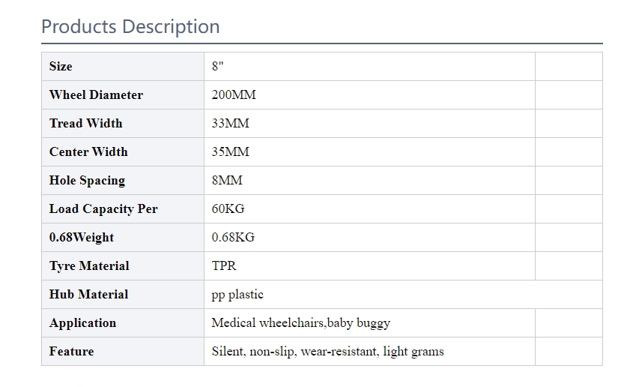The height and width of the screenshot is (387, 642).
Task: Select the Wheel Diameter label
Action: tap(96, 94)
